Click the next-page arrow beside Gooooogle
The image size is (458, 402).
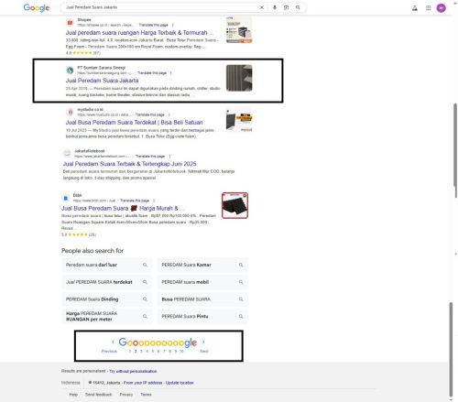(203, 342)
